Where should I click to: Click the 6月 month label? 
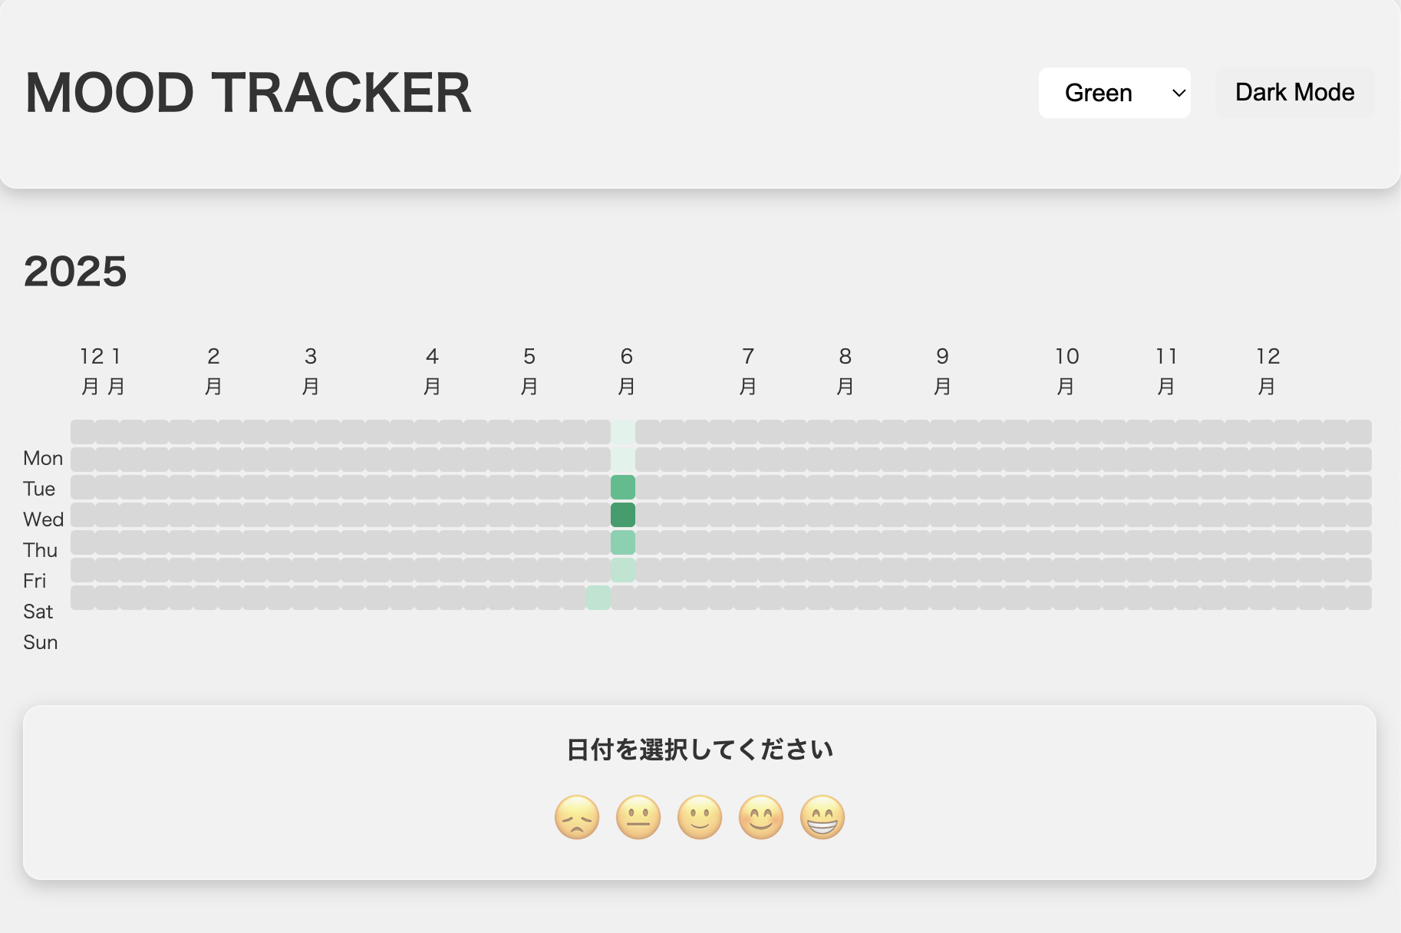(626, 371)
